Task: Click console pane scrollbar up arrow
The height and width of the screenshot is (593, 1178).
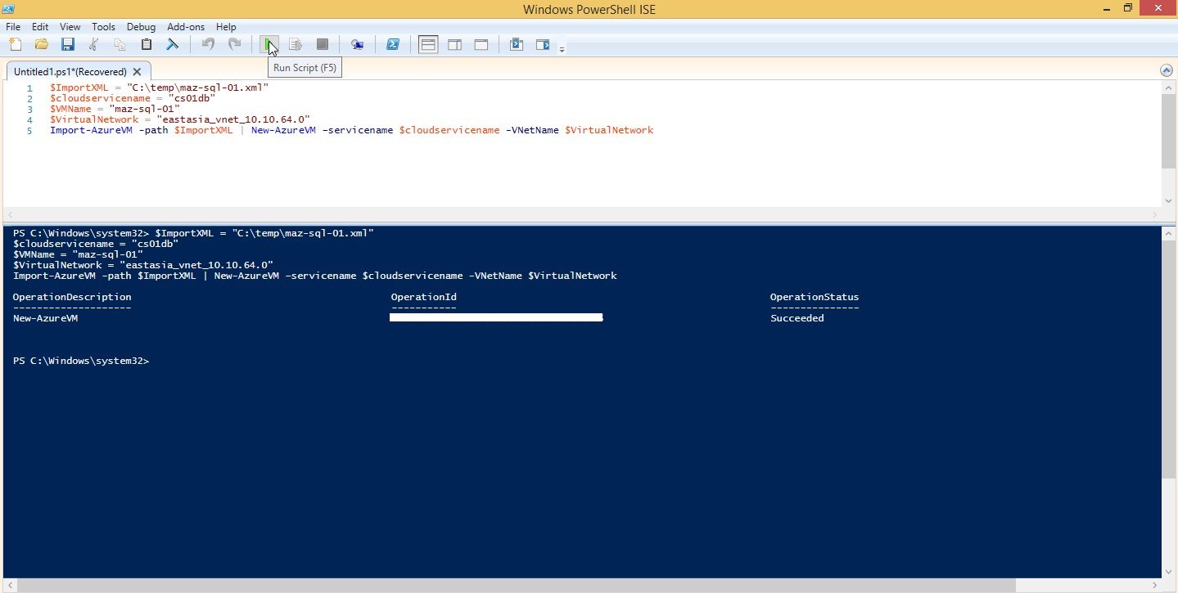Action: (x=1168, y=233)
